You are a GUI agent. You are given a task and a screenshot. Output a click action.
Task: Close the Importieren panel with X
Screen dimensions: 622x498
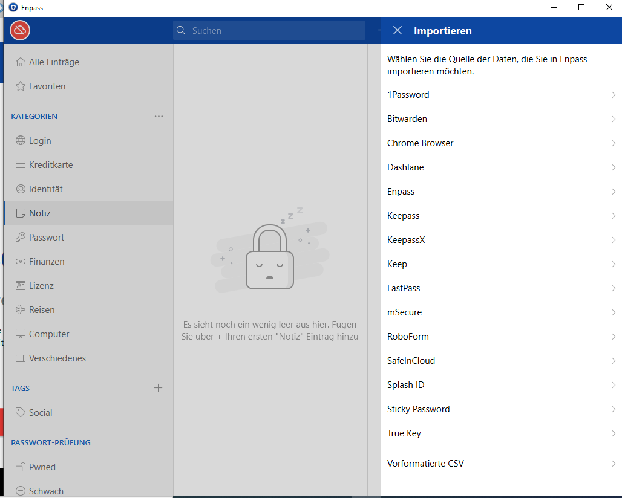pyautogui.click(x=398, y=31)
